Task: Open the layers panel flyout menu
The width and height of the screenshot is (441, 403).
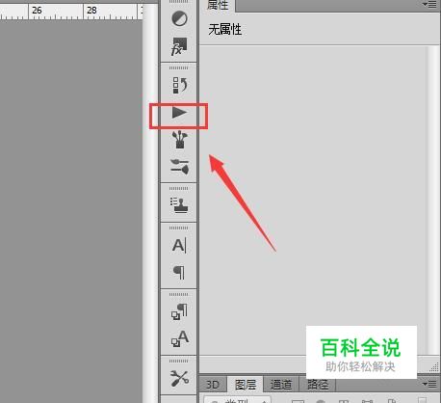Action: pos(429,384)
